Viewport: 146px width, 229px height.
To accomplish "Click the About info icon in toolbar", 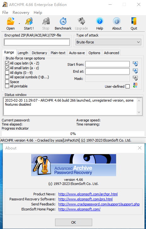I will coord(117,21).
